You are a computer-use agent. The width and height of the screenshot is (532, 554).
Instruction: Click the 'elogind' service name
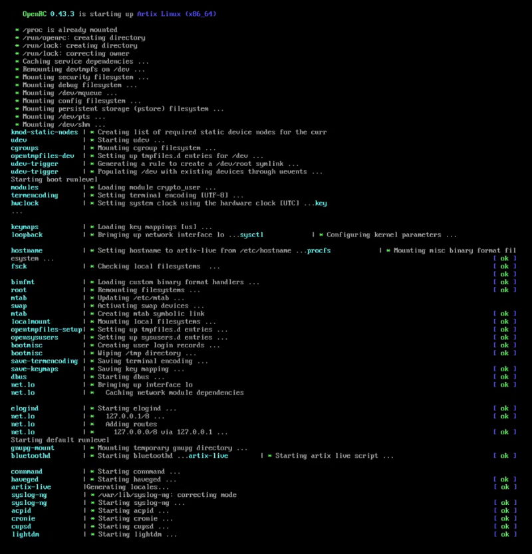pyautogui.click(x=25, y=409)
